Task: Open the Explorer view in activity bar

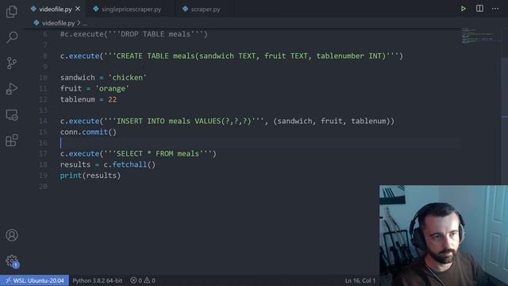Action: point(12,12)
